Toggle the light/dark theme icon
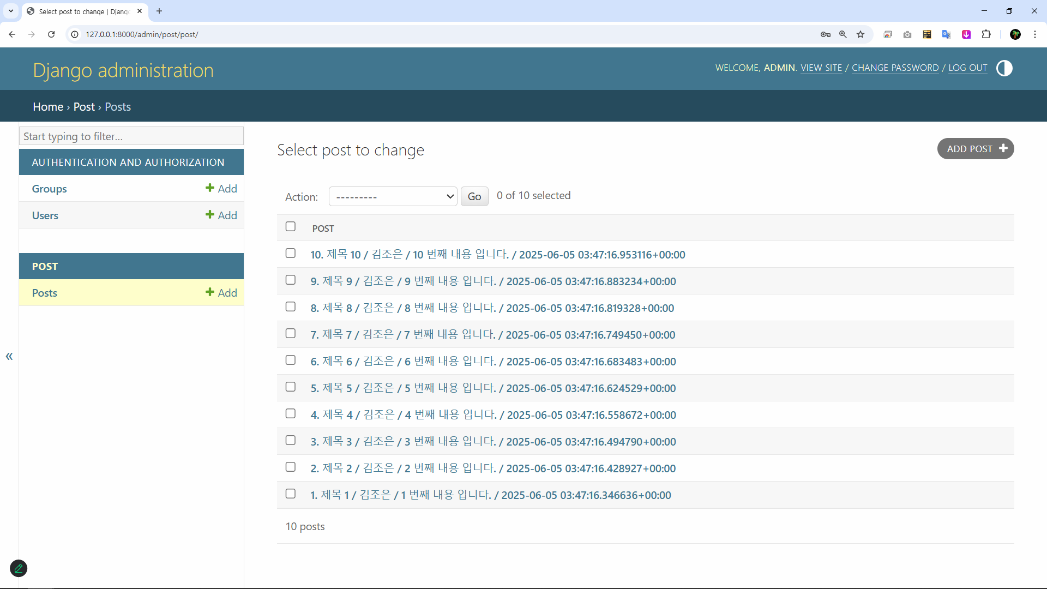The image size is (1047, 589). (x=1004, y=68)
